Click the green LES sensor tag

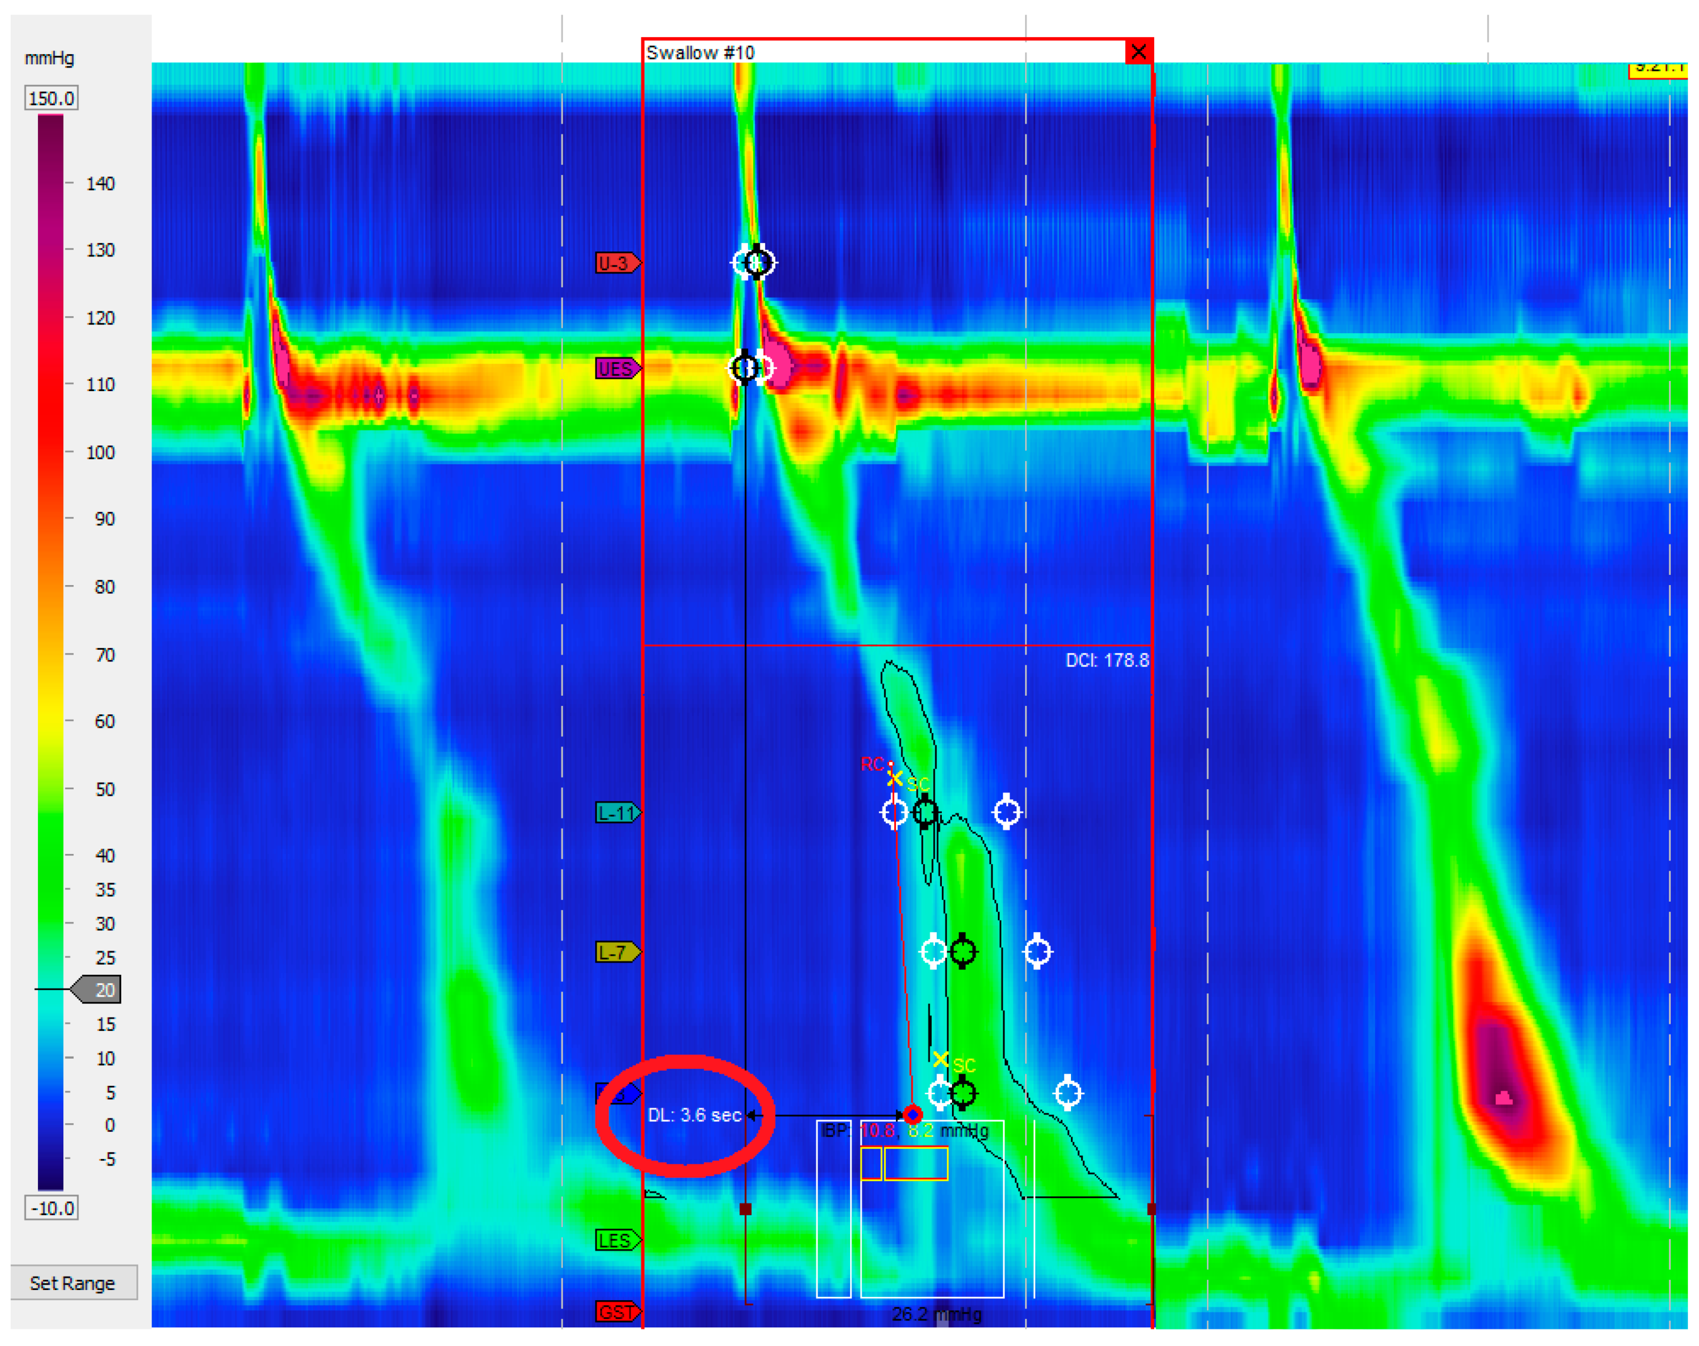pos(616,1240)
